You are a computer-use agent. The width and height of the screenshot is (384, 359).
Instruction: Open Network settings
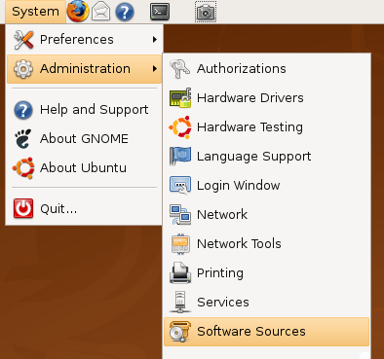point(267,215)
